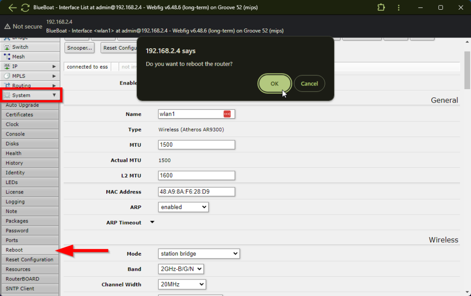Viewport: 471px width, 296px height.
Task: Open the Mode station bridge dropdown
Action: [x=199, y=253]
